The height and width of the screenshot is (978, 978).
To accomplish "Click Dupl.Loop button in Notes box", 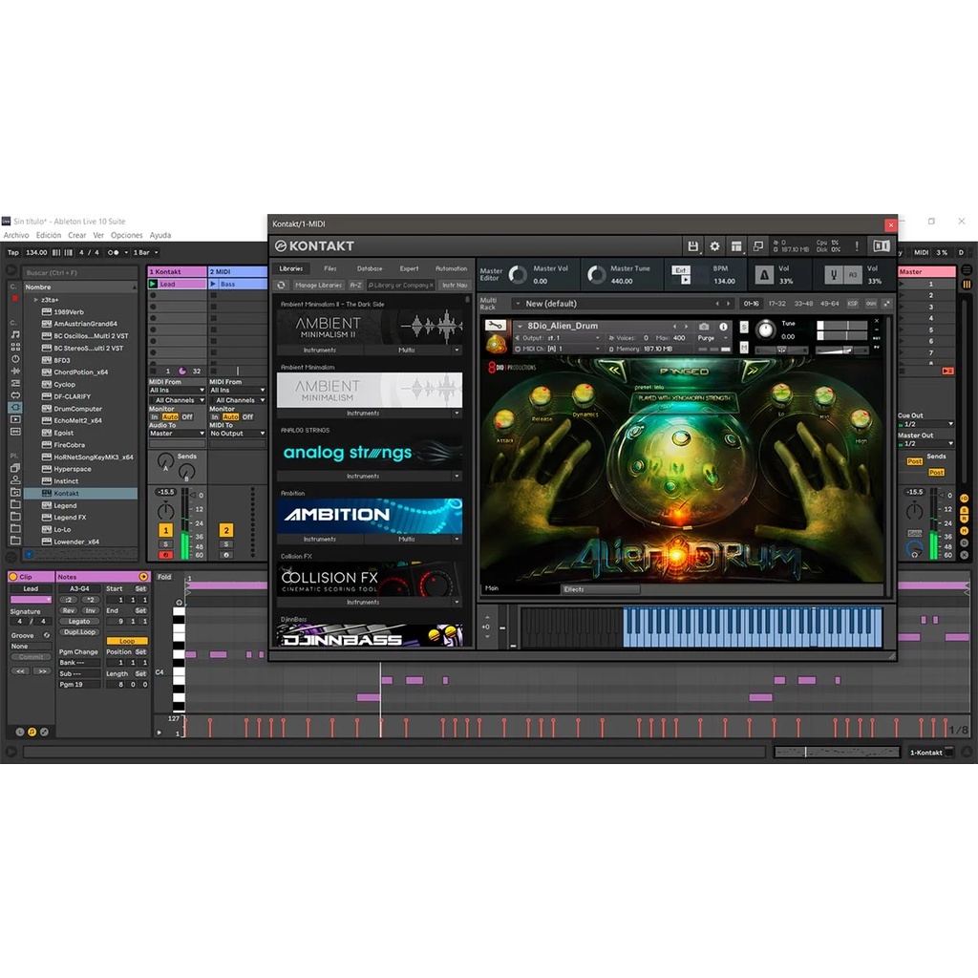I will (x=79, y=632).
